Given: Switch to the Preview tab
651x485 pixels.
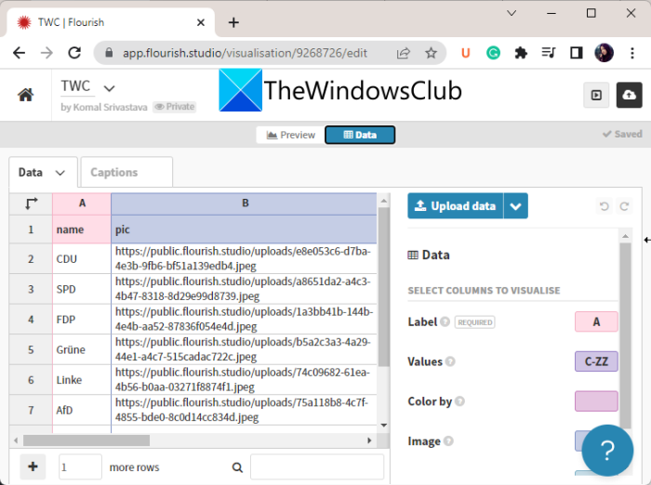Looking at the screenshot, I should click(290, 135).
